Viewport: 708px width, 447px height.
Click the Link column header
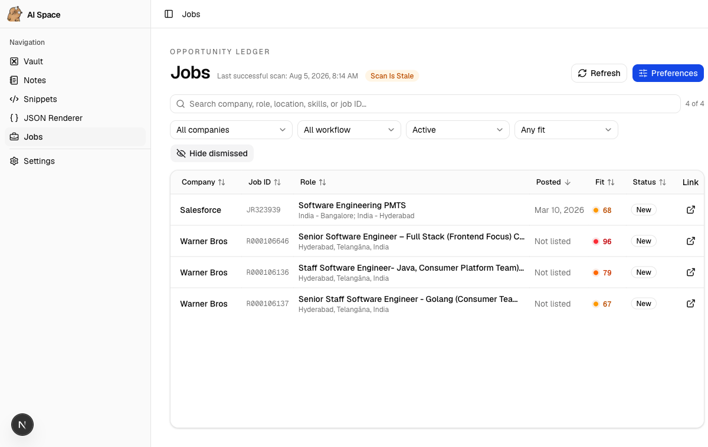pos(690,182)
